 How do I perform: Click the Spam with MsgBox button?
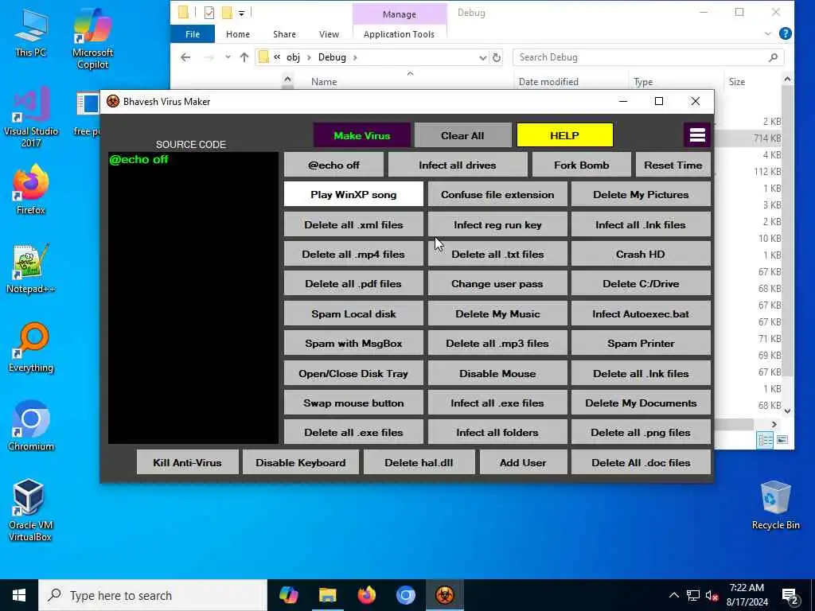[x=353, y=344]
